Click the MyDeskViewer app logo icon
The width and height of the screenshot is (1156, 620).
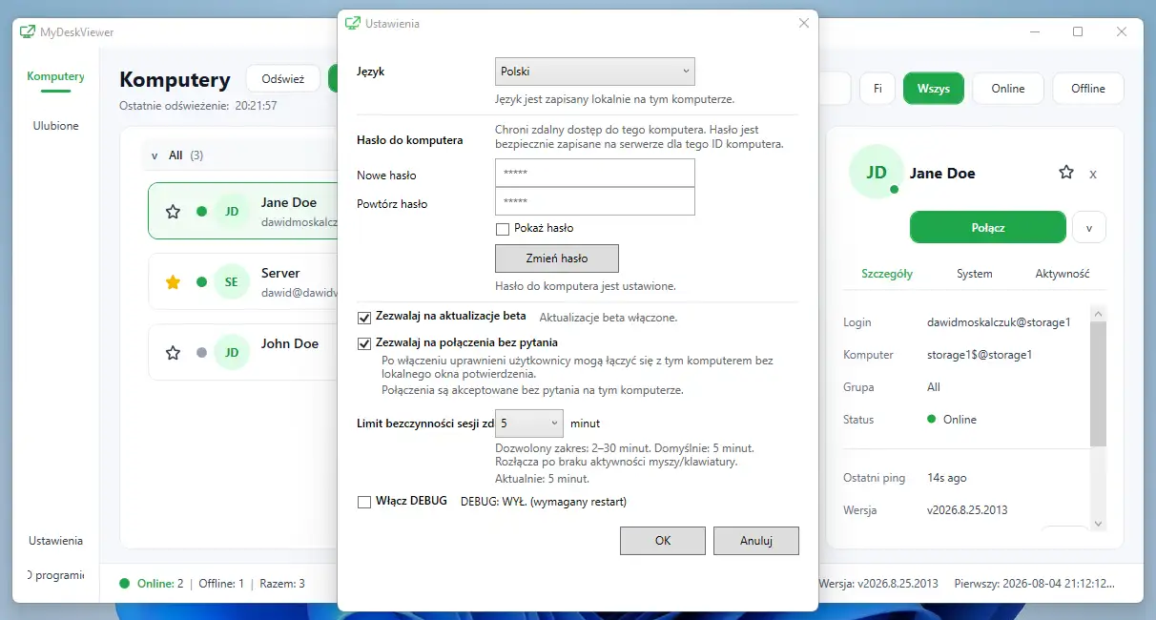pyautogui.click(x=28, y=31)
